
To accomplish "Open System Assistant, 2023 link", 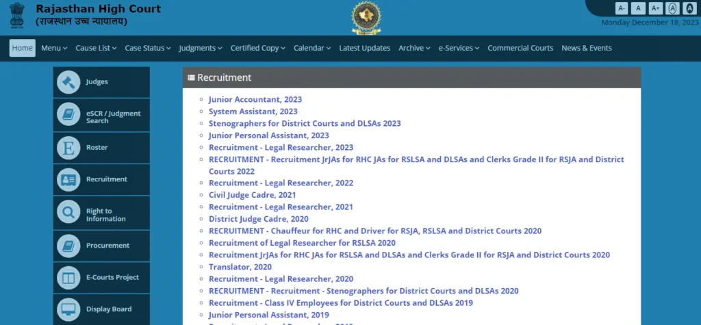I will (x=253, y=112).
